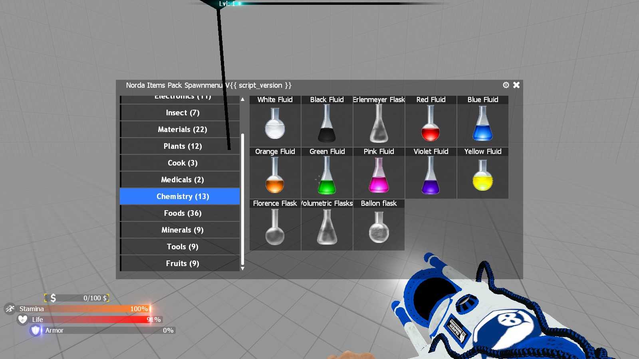
Task: Click category list scroll up arrow
Action: point(242,99)
